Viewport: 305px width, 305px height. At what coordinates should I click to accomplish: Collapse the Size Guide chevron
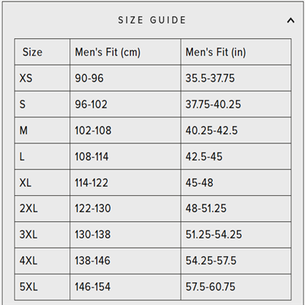pos(291,21)
